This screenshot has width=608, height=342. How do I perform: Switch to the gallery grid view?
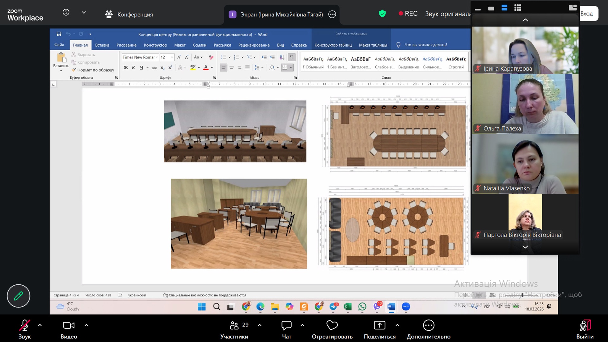coord(518,8)
